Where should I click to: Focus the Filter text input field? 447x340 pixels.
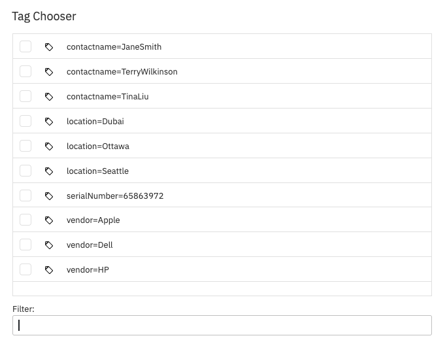pos(222,325)
